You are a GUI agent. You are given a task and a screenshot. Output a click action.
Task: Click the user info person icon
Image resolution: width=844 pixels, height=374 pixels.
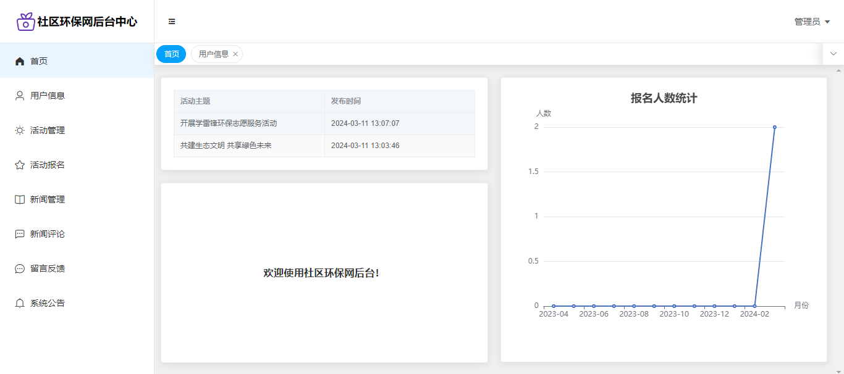[x=20, y=96]
